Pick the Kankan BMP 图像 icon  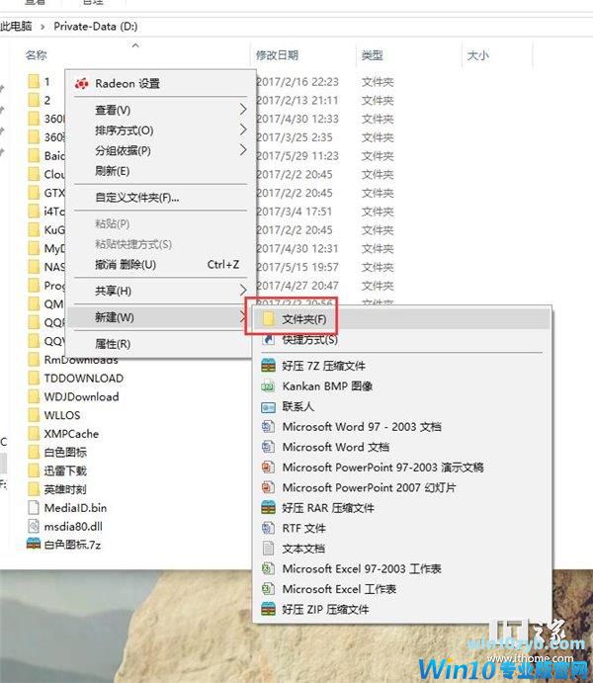[x=267, y=386]
